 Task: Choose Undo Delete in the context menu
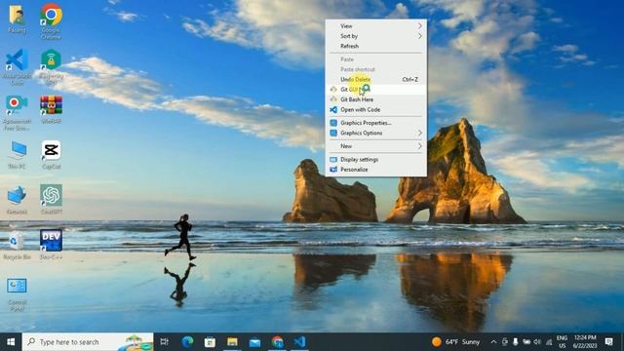376,79
